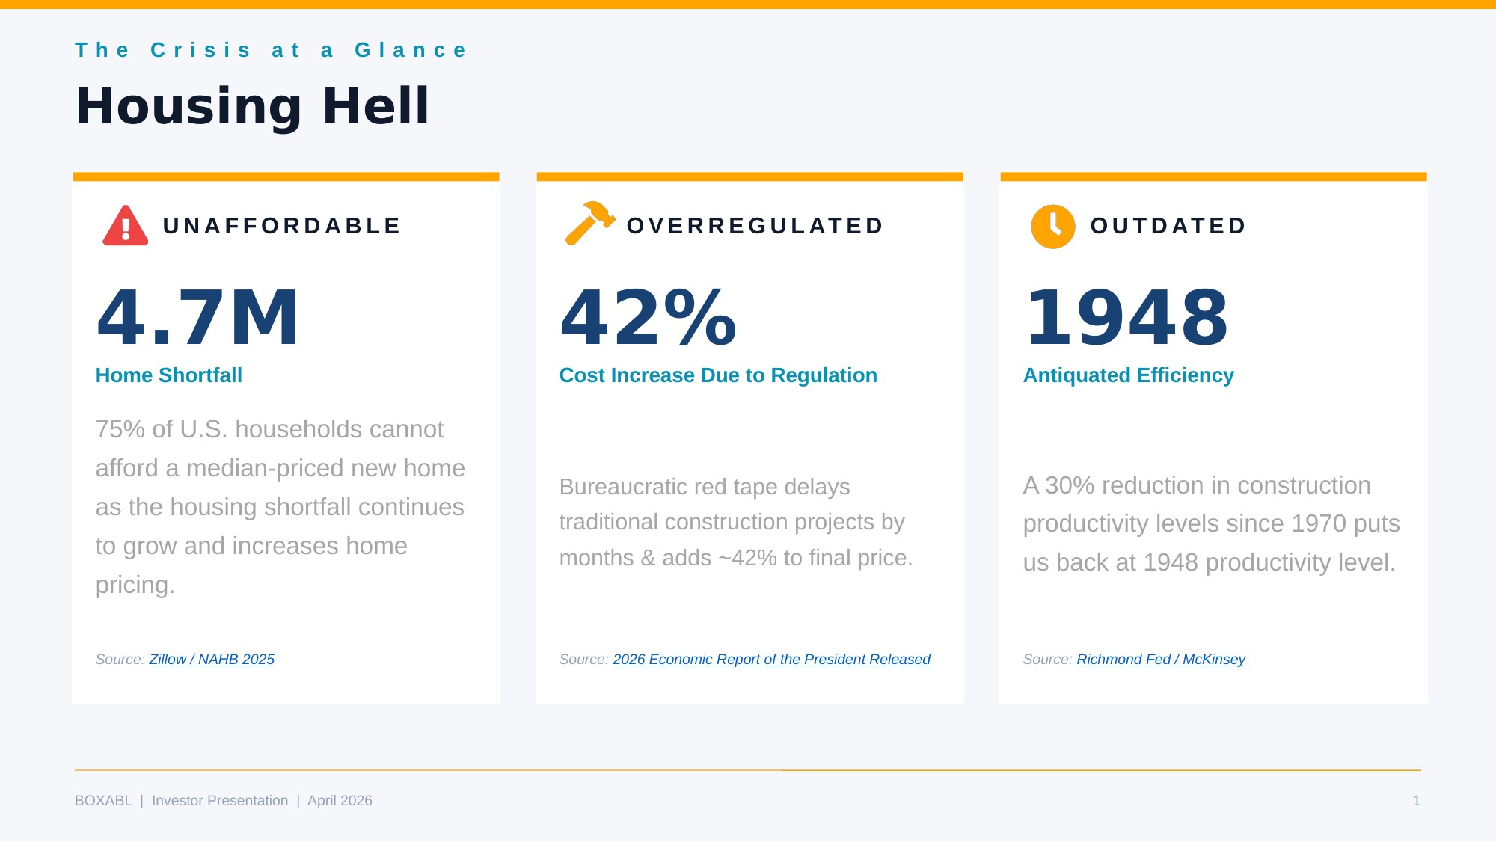Open the Richmond Fed / McKinsey source link

[x=1161, y=660]
